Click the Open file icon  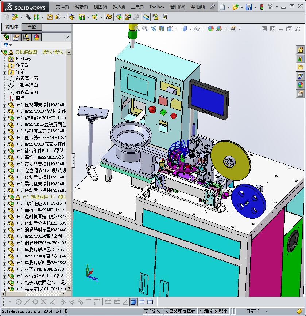pos(235,7)
